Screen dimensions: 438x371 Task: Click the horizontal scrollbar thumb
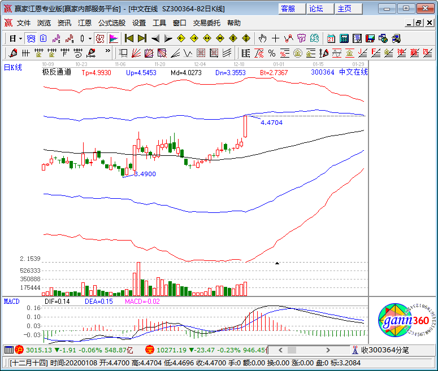pos(292,350)
